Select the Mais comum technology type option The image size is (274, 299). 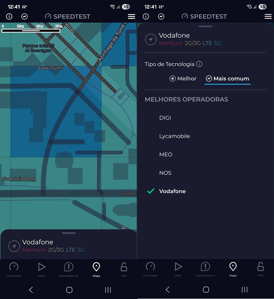pyautogui.click(x=227, y=79)
